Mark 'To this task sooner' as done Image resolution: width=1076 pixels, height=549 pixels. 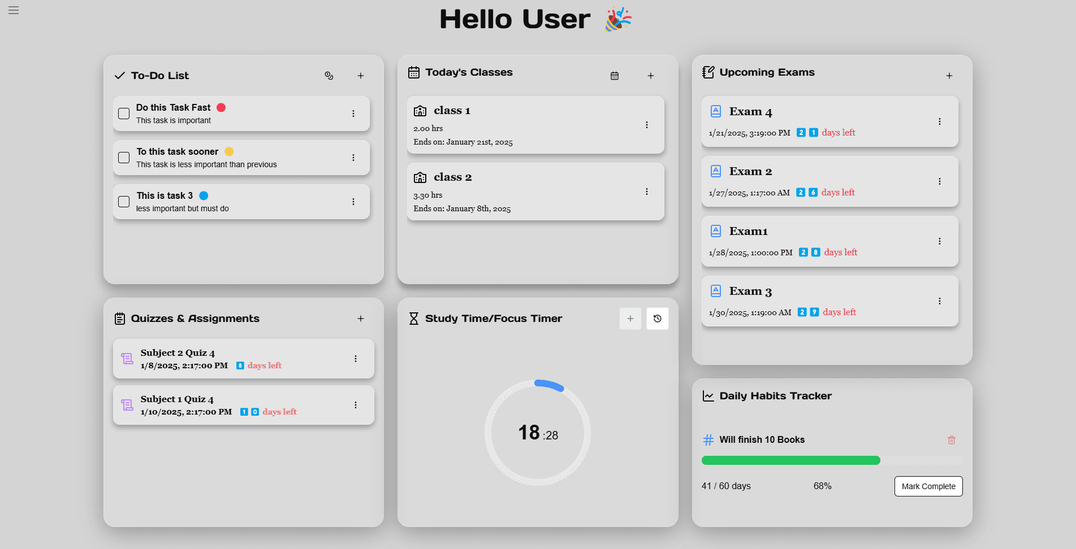point(123,158)
